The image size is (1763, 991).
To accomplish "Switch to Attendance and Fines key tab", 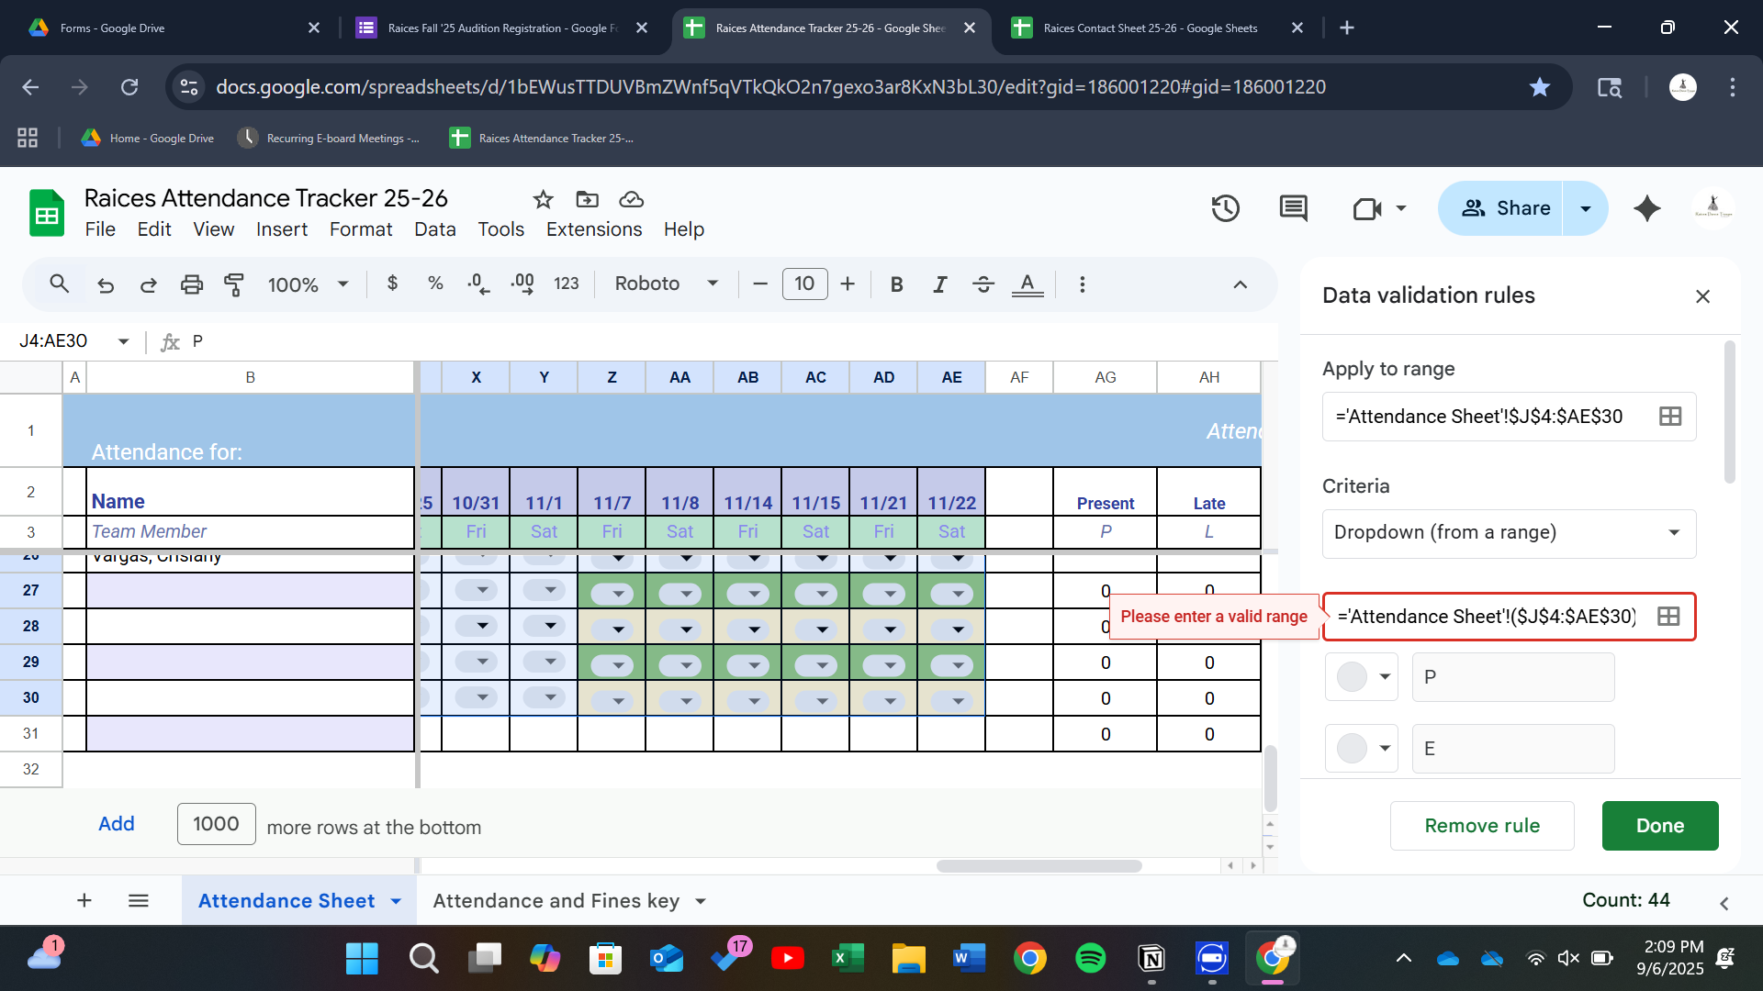I will (x=556, y=901).
